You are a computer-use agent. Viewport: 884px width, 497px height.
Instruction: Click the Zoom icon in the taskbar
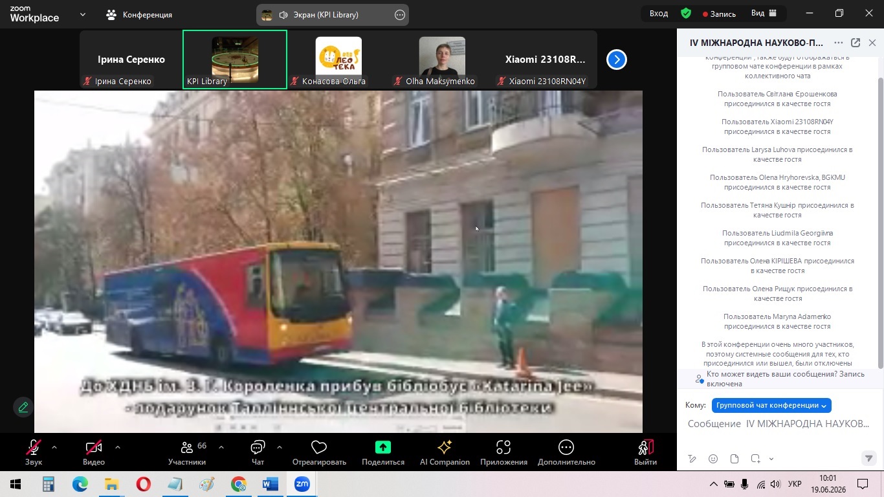pos(302,484)
